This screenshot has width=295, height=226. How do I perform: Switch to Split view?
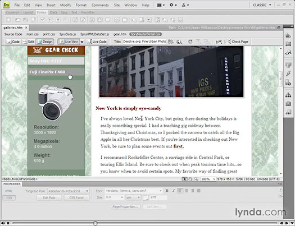[x=28, y=41]
